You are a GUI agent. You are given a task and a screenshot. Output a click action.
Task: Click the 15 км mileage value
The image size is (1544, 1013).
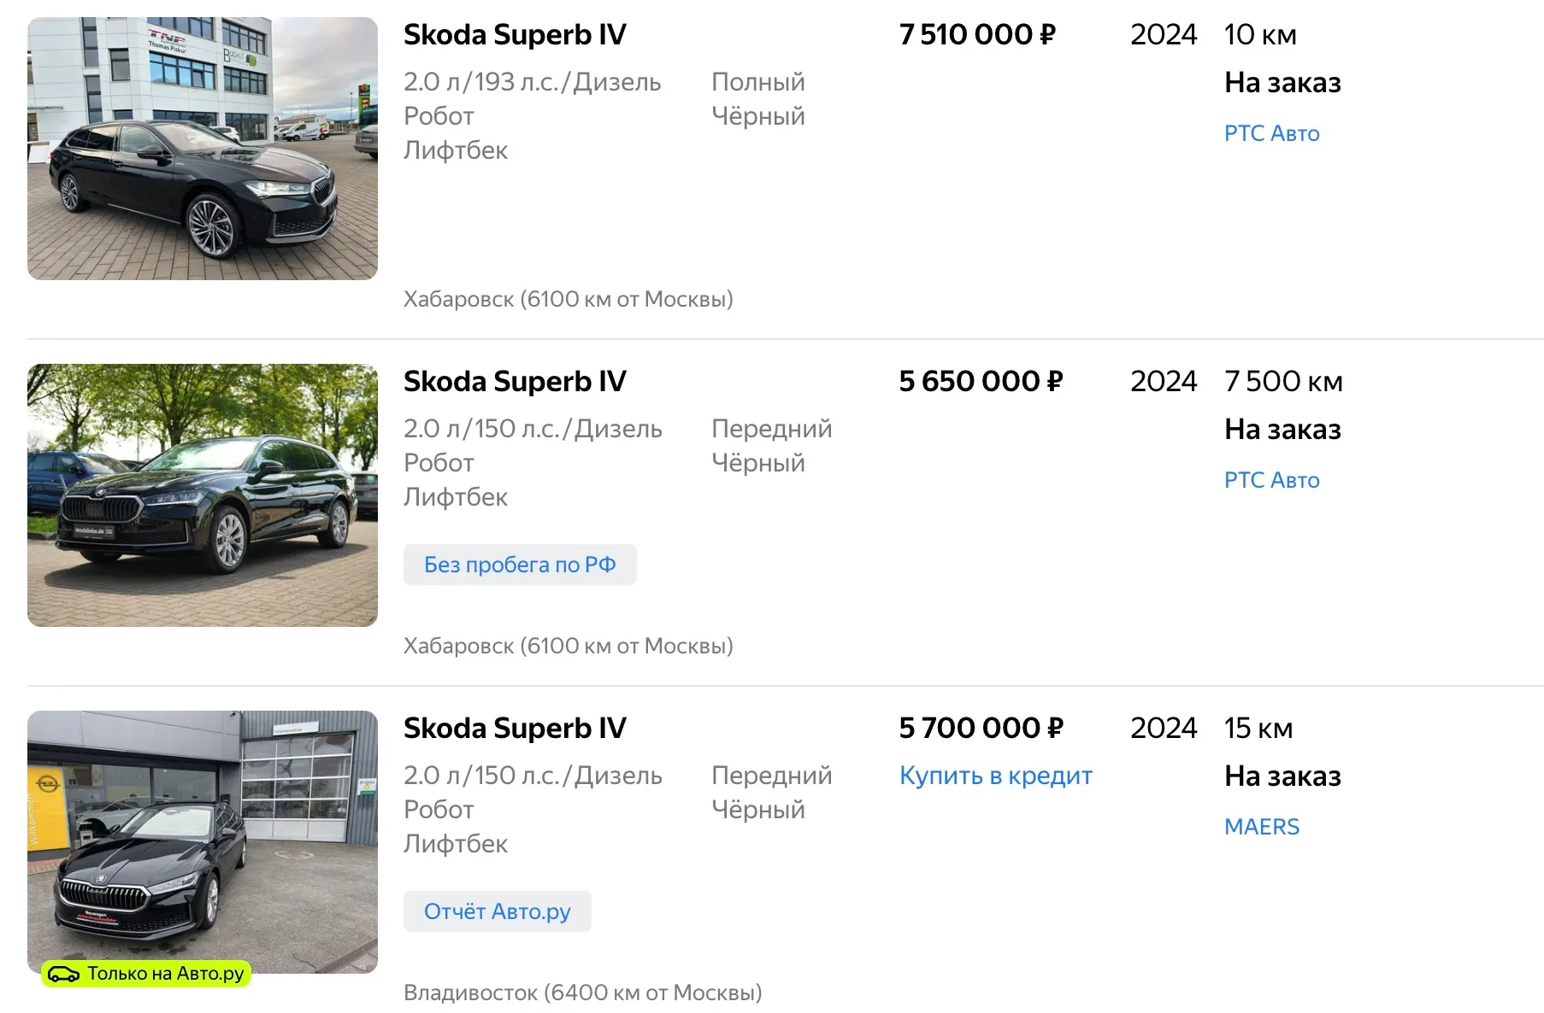click(1258, 729)
